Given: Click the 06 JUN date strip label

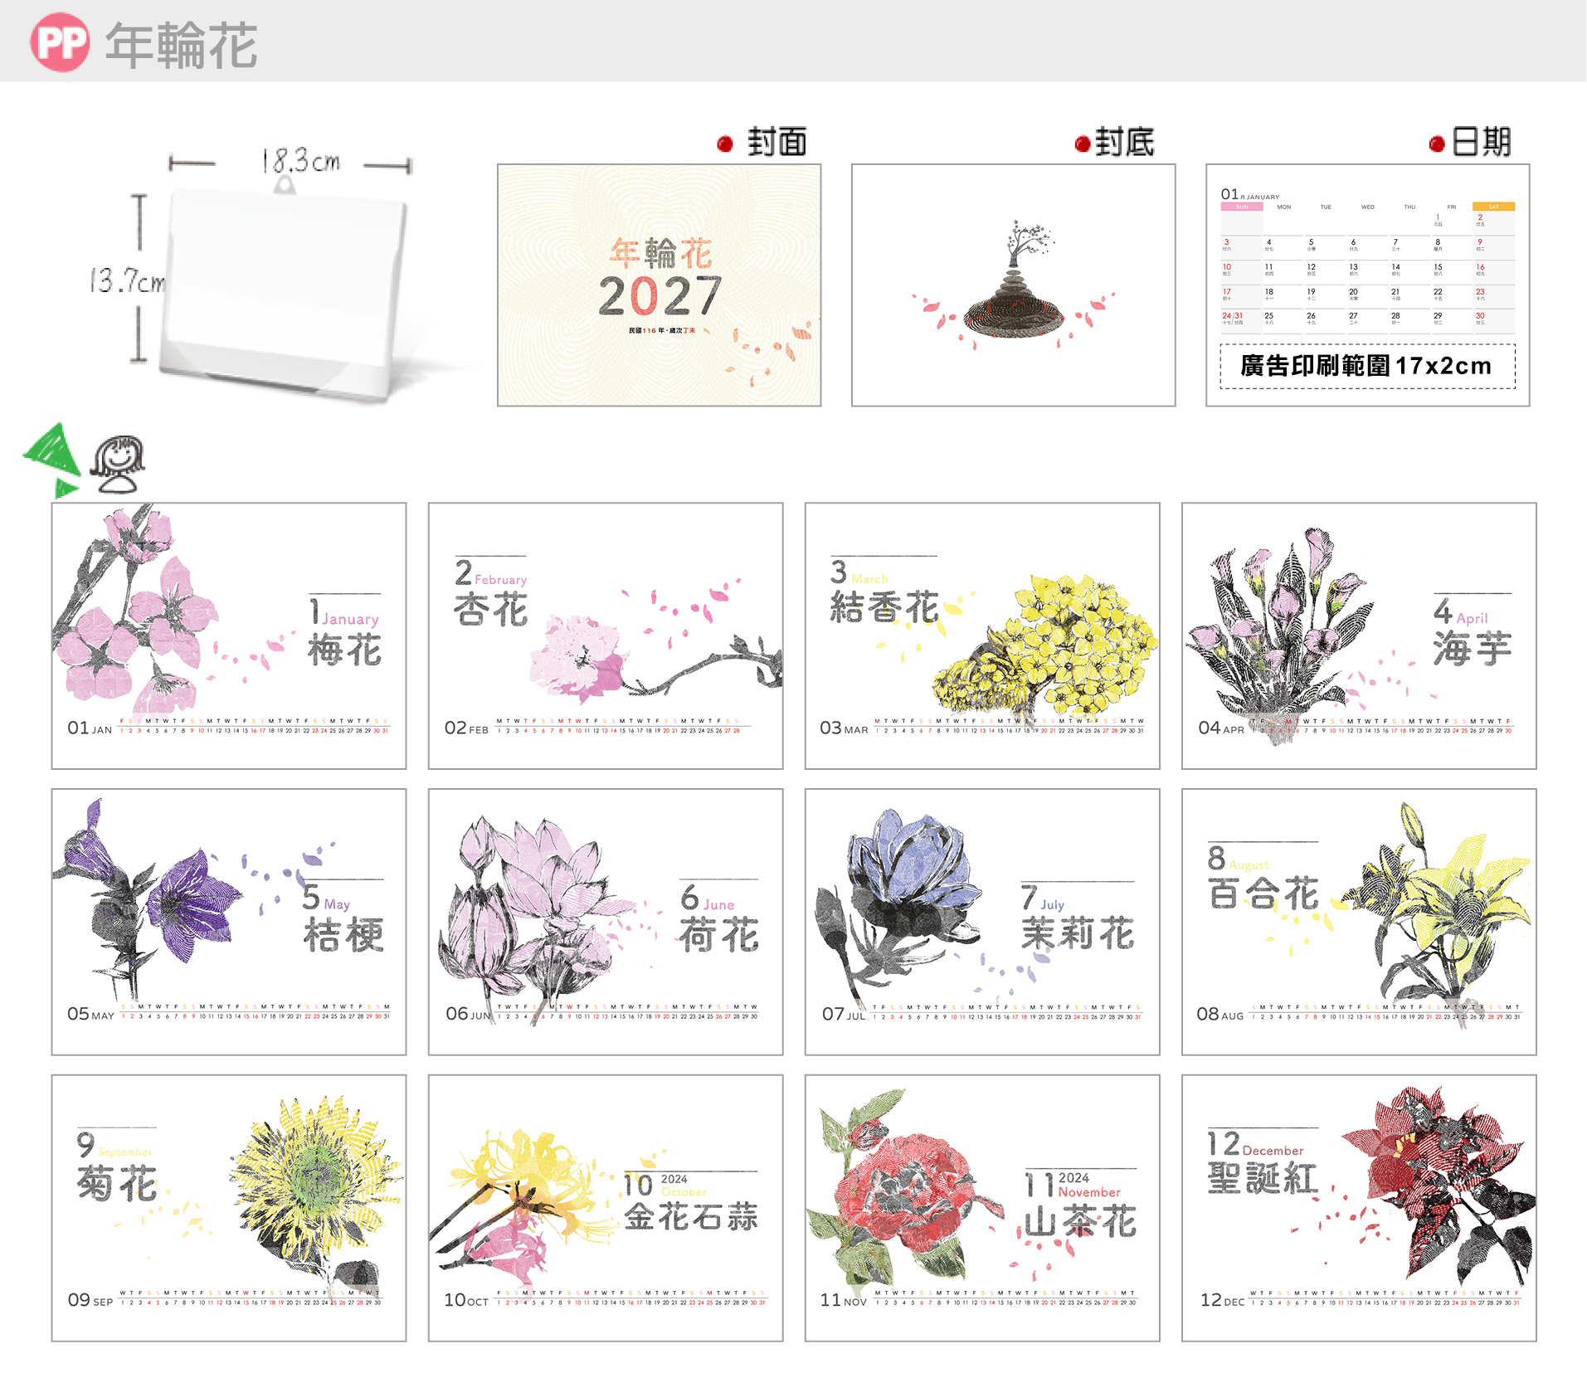Looking at the screenshot, I should pos(468,1015).
